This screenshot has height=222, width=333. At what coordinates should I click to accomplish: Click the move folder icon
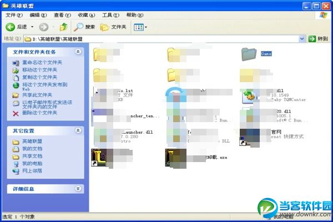pos(16,70)
